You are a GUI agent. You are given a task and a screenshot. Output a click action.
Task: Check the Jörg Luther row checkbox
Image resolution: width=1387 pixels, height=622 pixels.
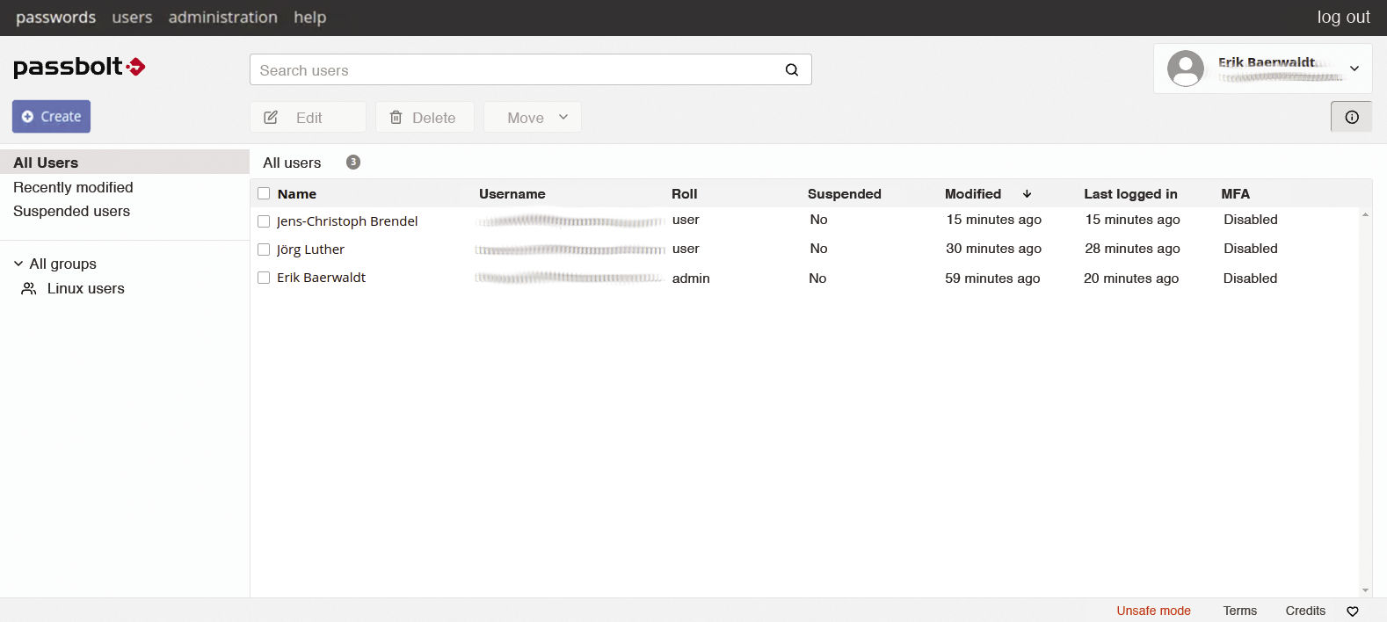pyautogui.click(x=264, y=250)
